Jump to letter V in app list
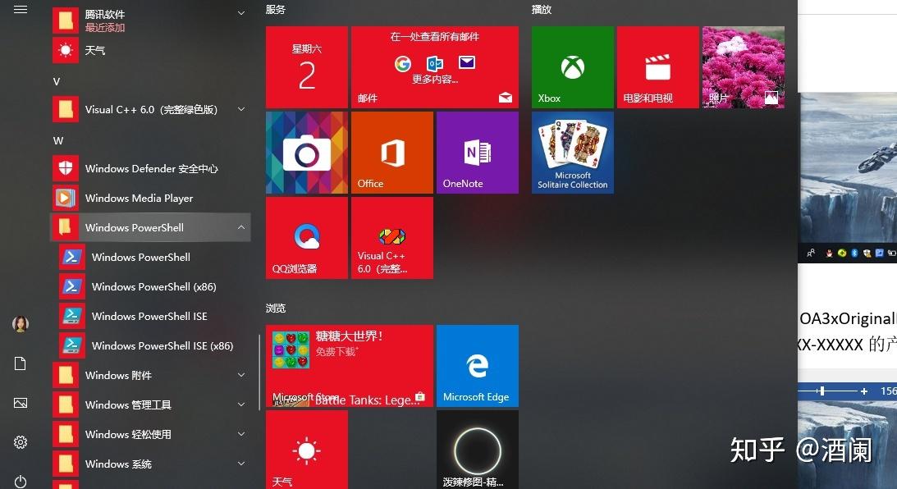897x489 pixels. click(57, 82)
